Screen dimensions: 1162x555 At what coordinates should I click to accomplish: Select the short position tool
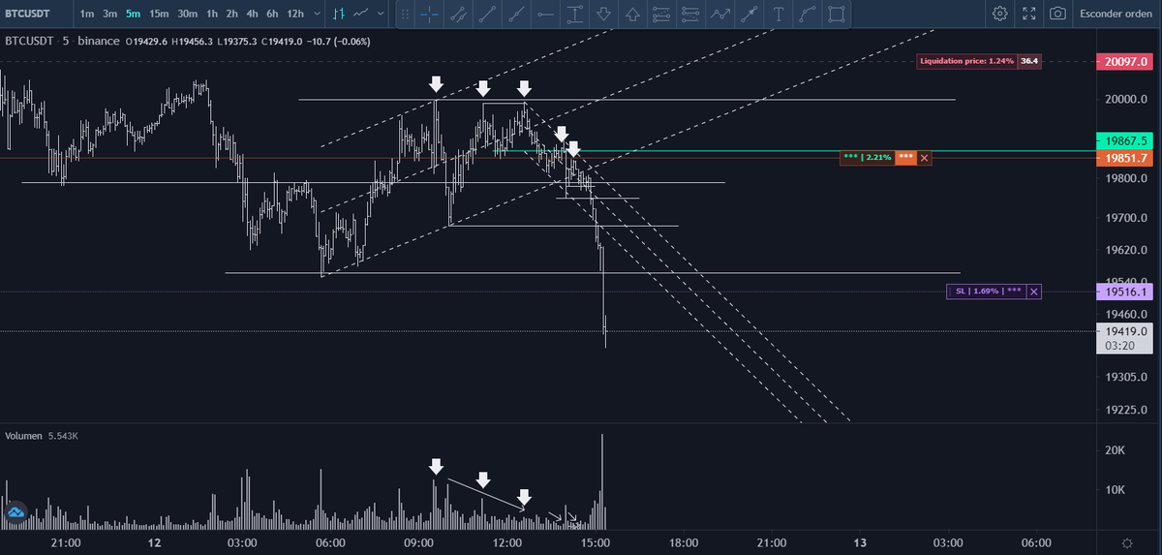[691, 14]
